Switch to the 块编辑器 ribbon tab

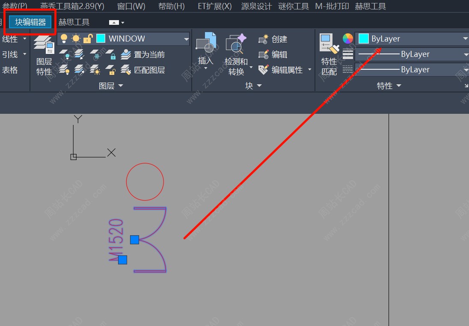(x=30, y=22)
